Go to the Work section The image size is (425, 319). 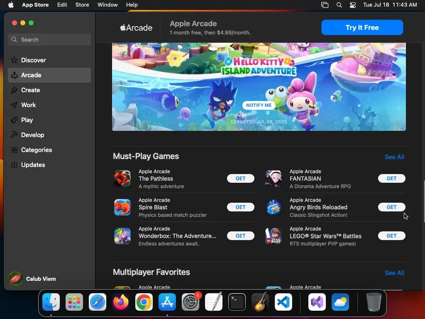[49, 105]
